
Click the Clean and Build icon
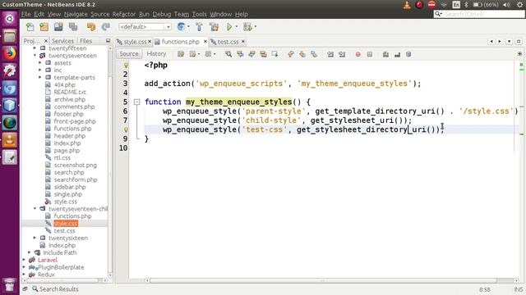[x=214, y=27]
